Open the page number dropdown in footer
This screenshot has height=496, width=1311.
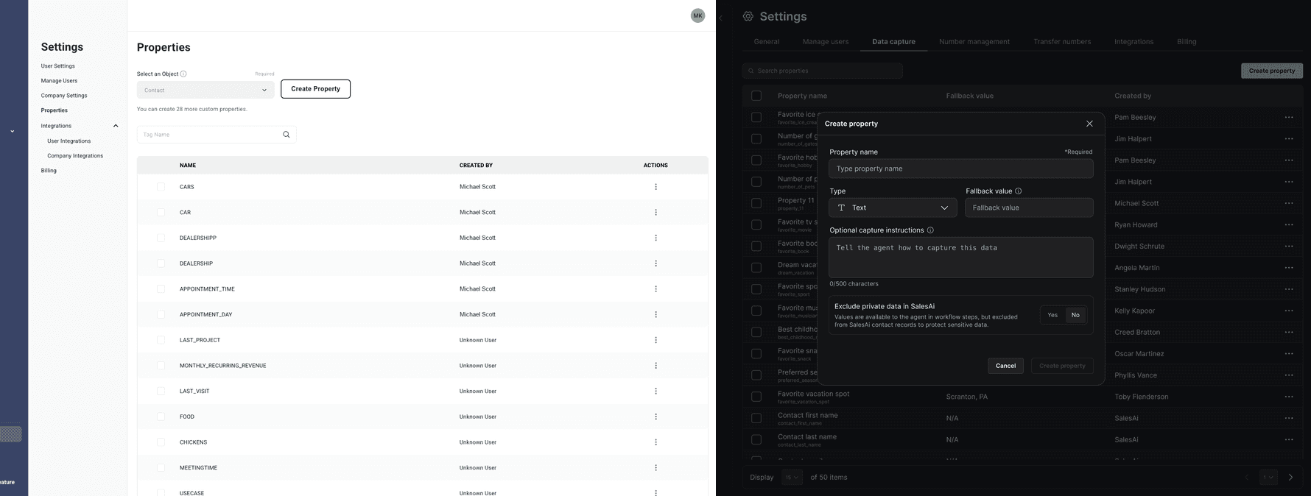[x=1268, y=477]
